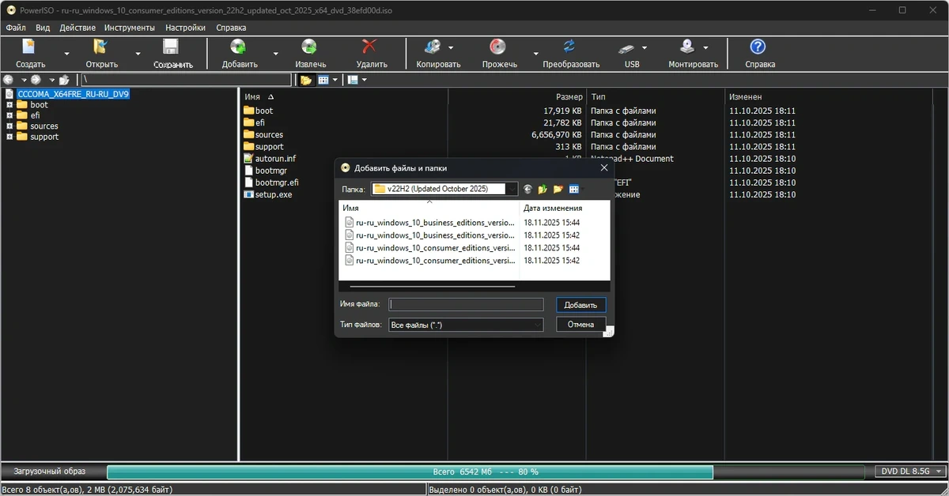Close the Добавить файлы и папки dialog
The width and height of the screenshot is (949, 496).
603,167
